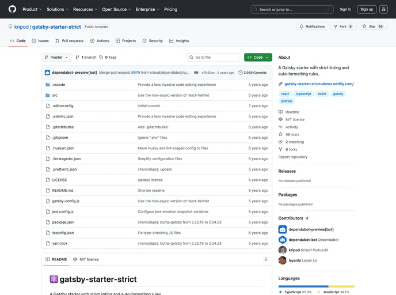The height and width of the screenshot is (295, 396).
Task: Switch to the Pull requests tab
Action: (70, 41)
